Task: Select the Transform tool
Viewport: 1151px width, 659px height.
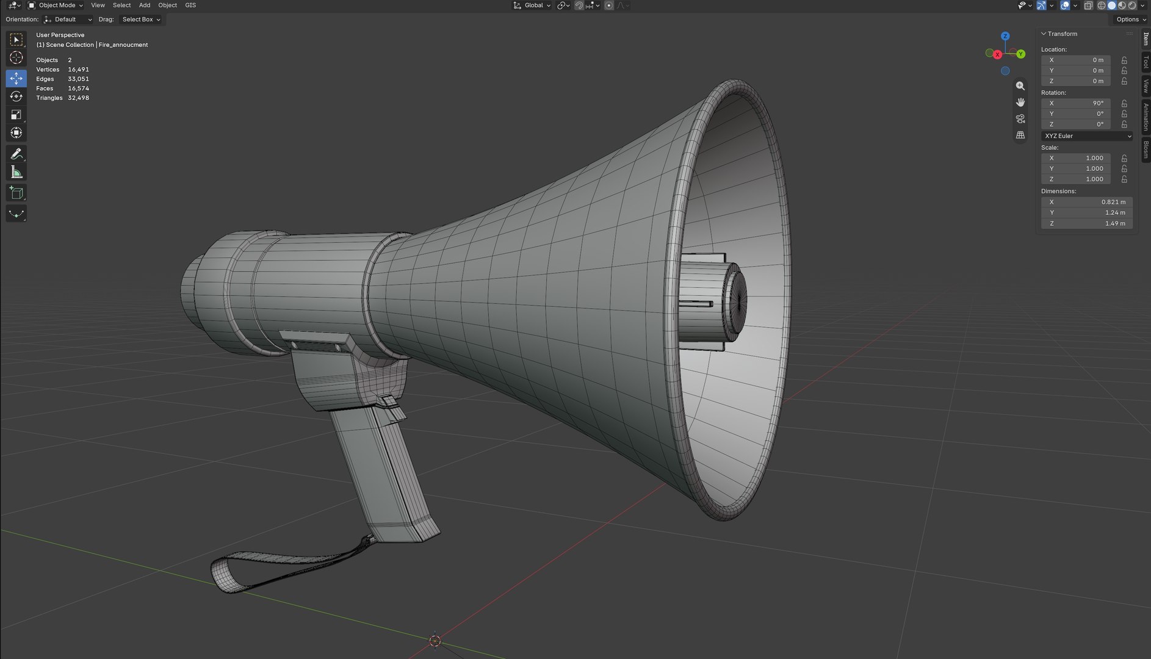Action: pos(16,133)
